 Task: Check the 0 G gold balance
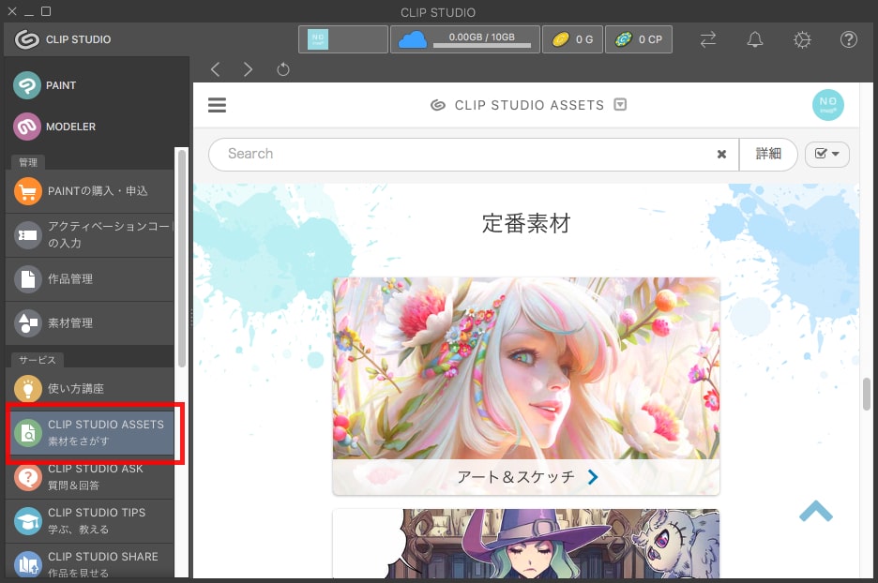572,39
